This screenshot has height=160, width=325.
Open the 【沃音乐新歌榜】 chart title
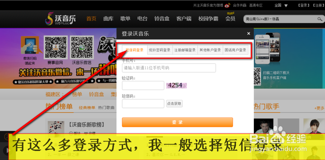pos(86,125)
